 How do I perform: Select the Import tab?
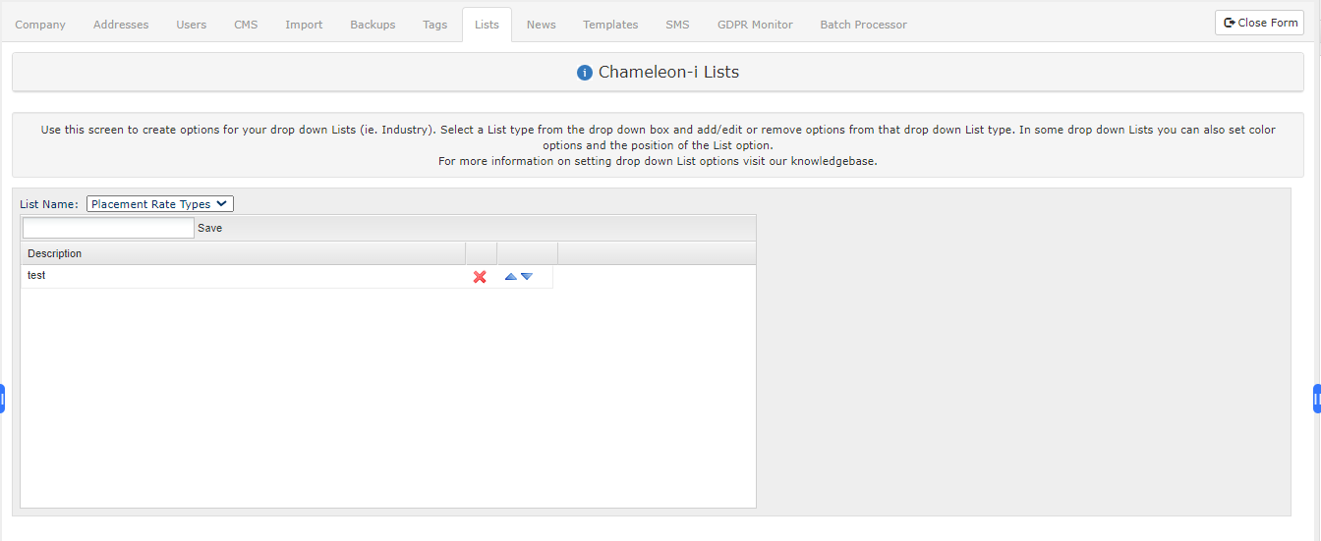click(304, 25)
